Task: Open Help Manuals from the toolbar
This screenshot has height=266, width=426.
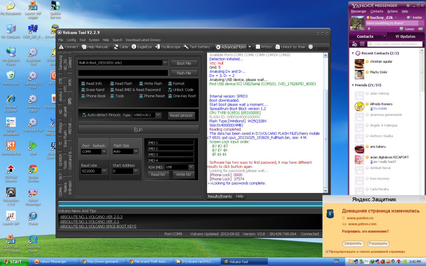Action: 95,47
